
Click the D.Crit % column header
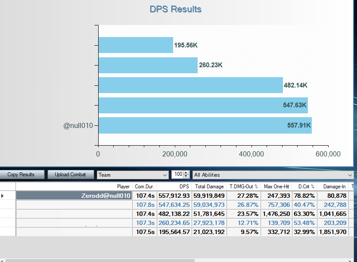coord(304,187)
